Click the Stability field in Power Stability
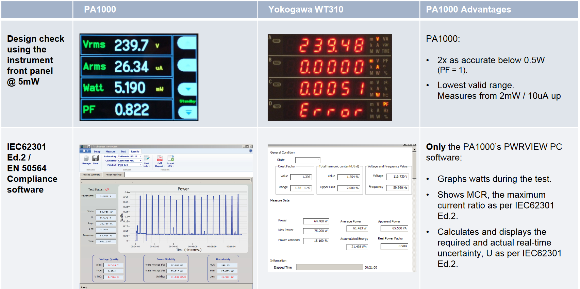Viewport: 580px width, 289px height. pyautogui.click(x=177, y=277)
